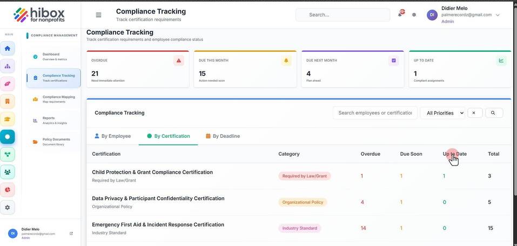The height and width of the screenshot is (246, 517).
Task: Open the pink handshake sidebar icon
Action: coord(8,84)
